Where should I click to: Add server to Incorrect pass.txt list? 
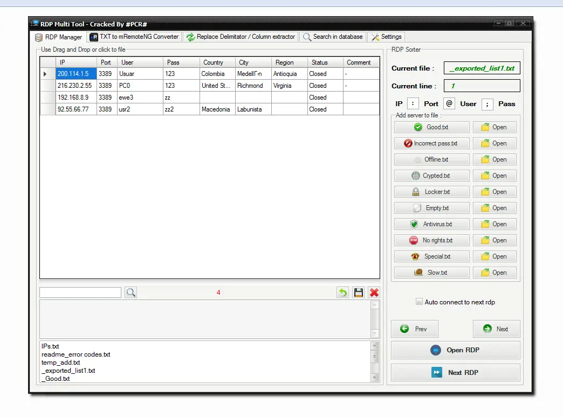pyautogui.click(x=431, y=143)
